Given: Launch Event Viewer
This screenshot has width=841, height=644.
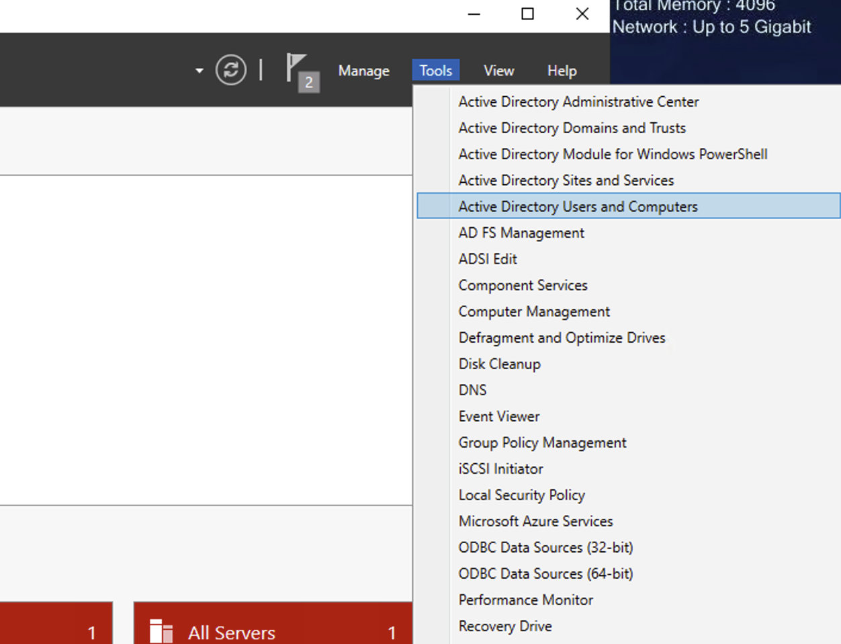Looking at the screenshot, I should click(x=629, y=416).
